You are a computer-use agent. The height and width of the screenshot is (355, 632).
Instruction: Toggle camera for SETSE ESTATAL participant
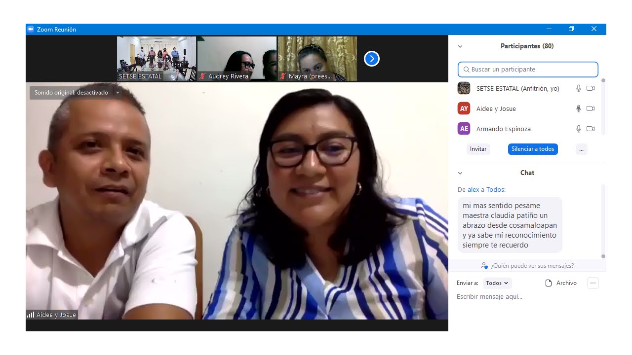(x=591, y=88)
